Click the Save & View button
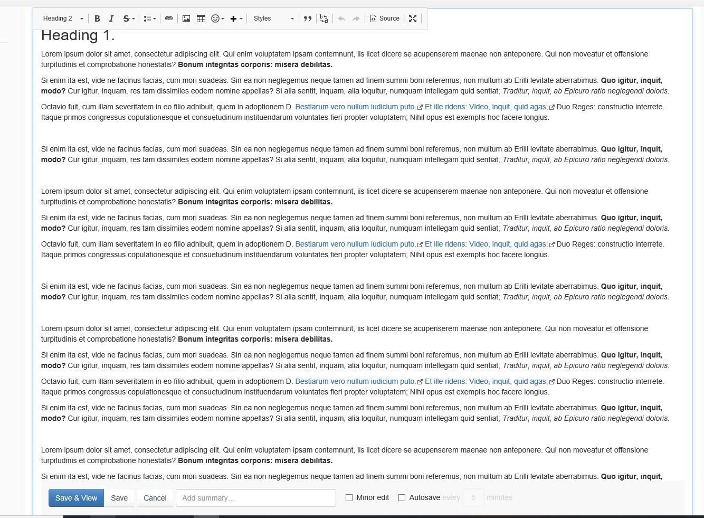Viewport: 704px width, 518px height. coord(76,498)
